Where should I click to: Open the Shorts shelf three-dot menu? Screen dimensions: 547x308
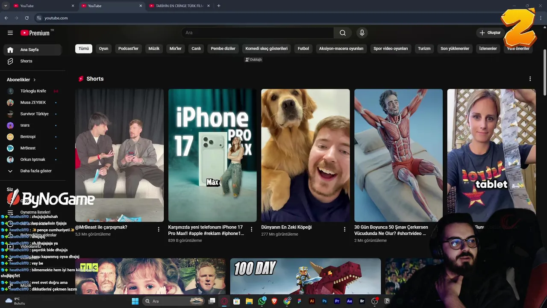click(530, 79)
